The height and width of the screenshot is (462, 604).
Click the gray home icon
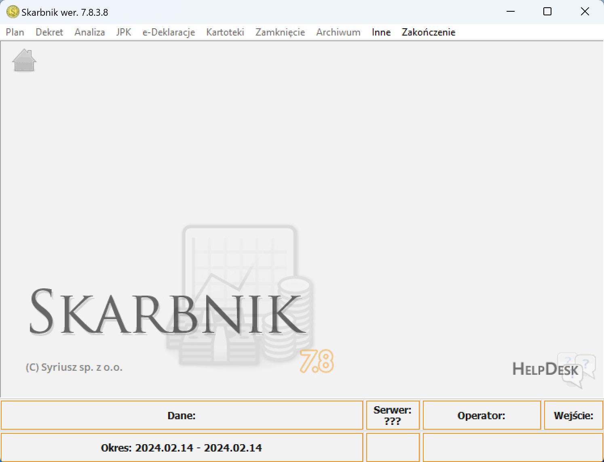[x=24, y=60]
